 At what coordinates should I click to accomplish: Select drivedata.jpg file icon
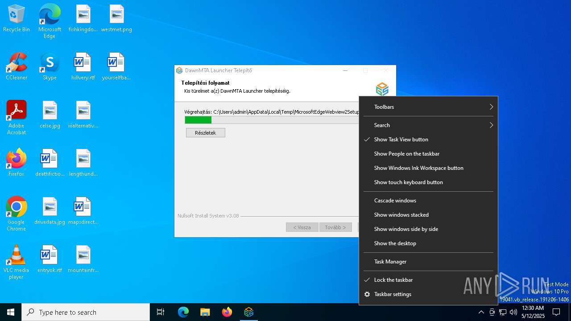click(x=50, y=211)
